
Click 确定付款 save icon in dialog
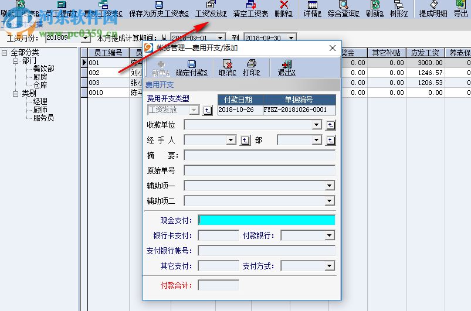[x=192, y=64]
